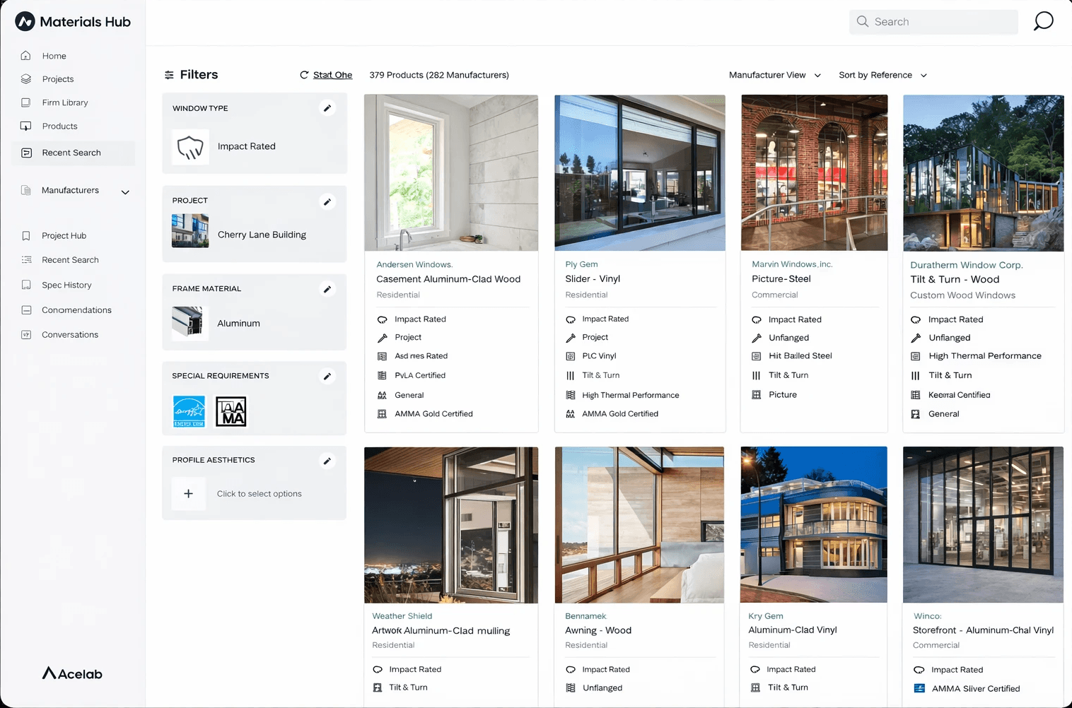Click the Impact Rated window type icon

point(190,147)
